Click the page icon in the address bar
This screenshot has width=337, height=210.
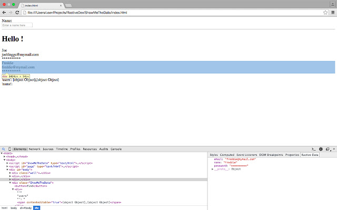pos(25,13)
